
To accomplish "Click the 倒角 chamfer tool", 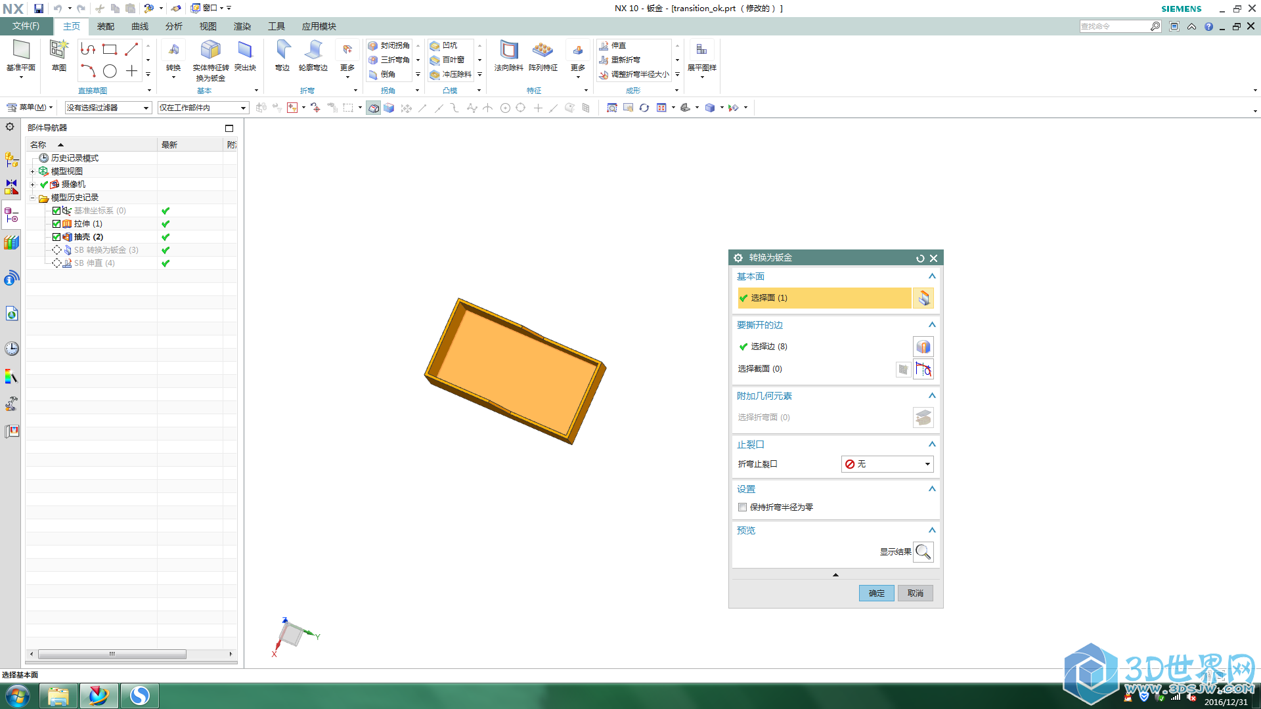I will [x=382, y=74].
